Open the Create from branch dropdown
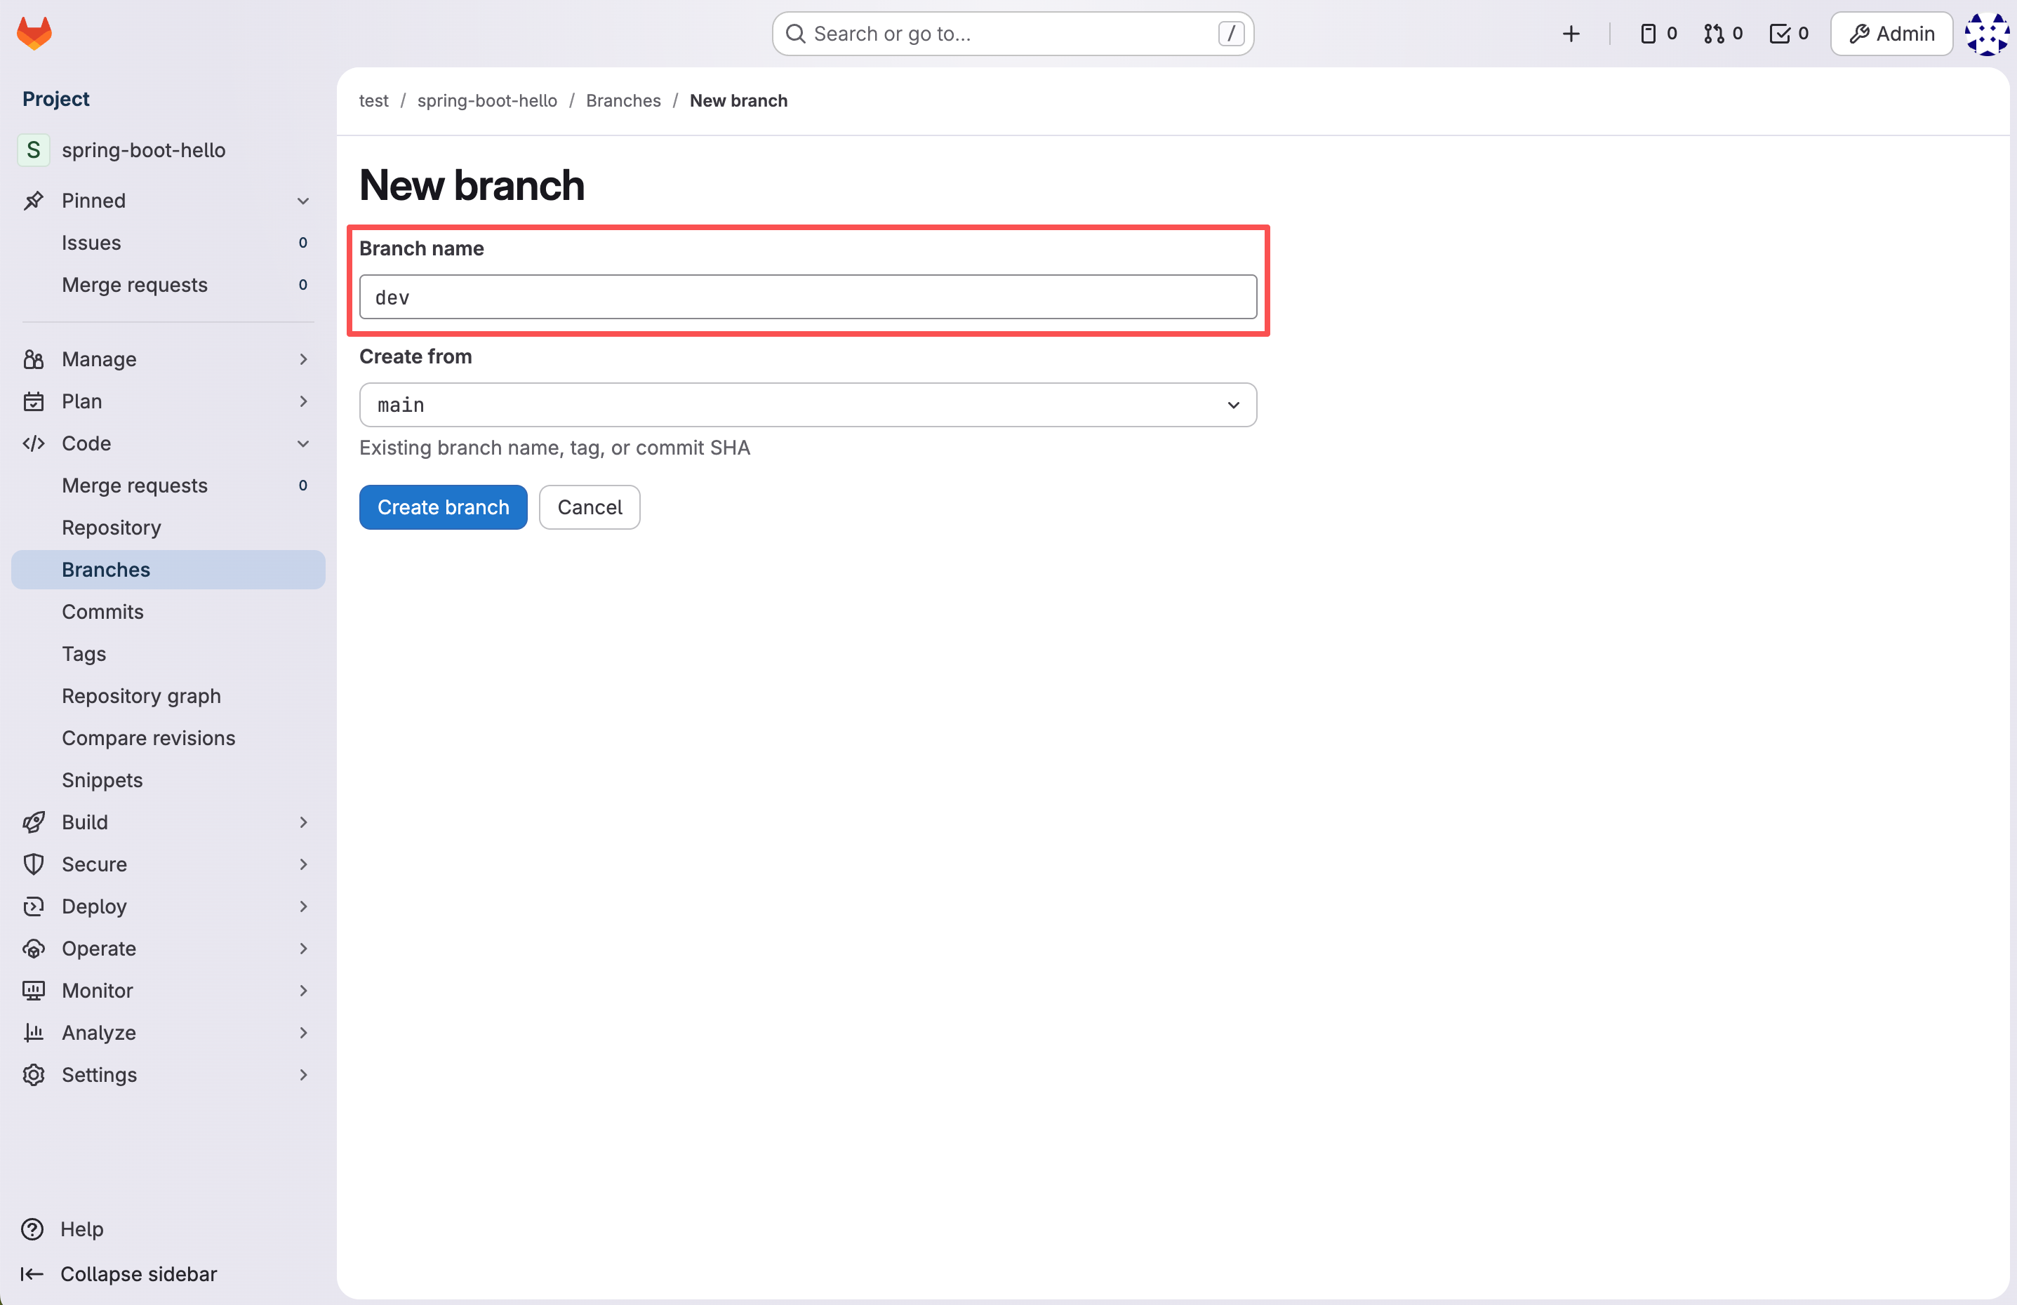The height and width of the screenshot is (1305, 2017). click(x=807, y=405)
